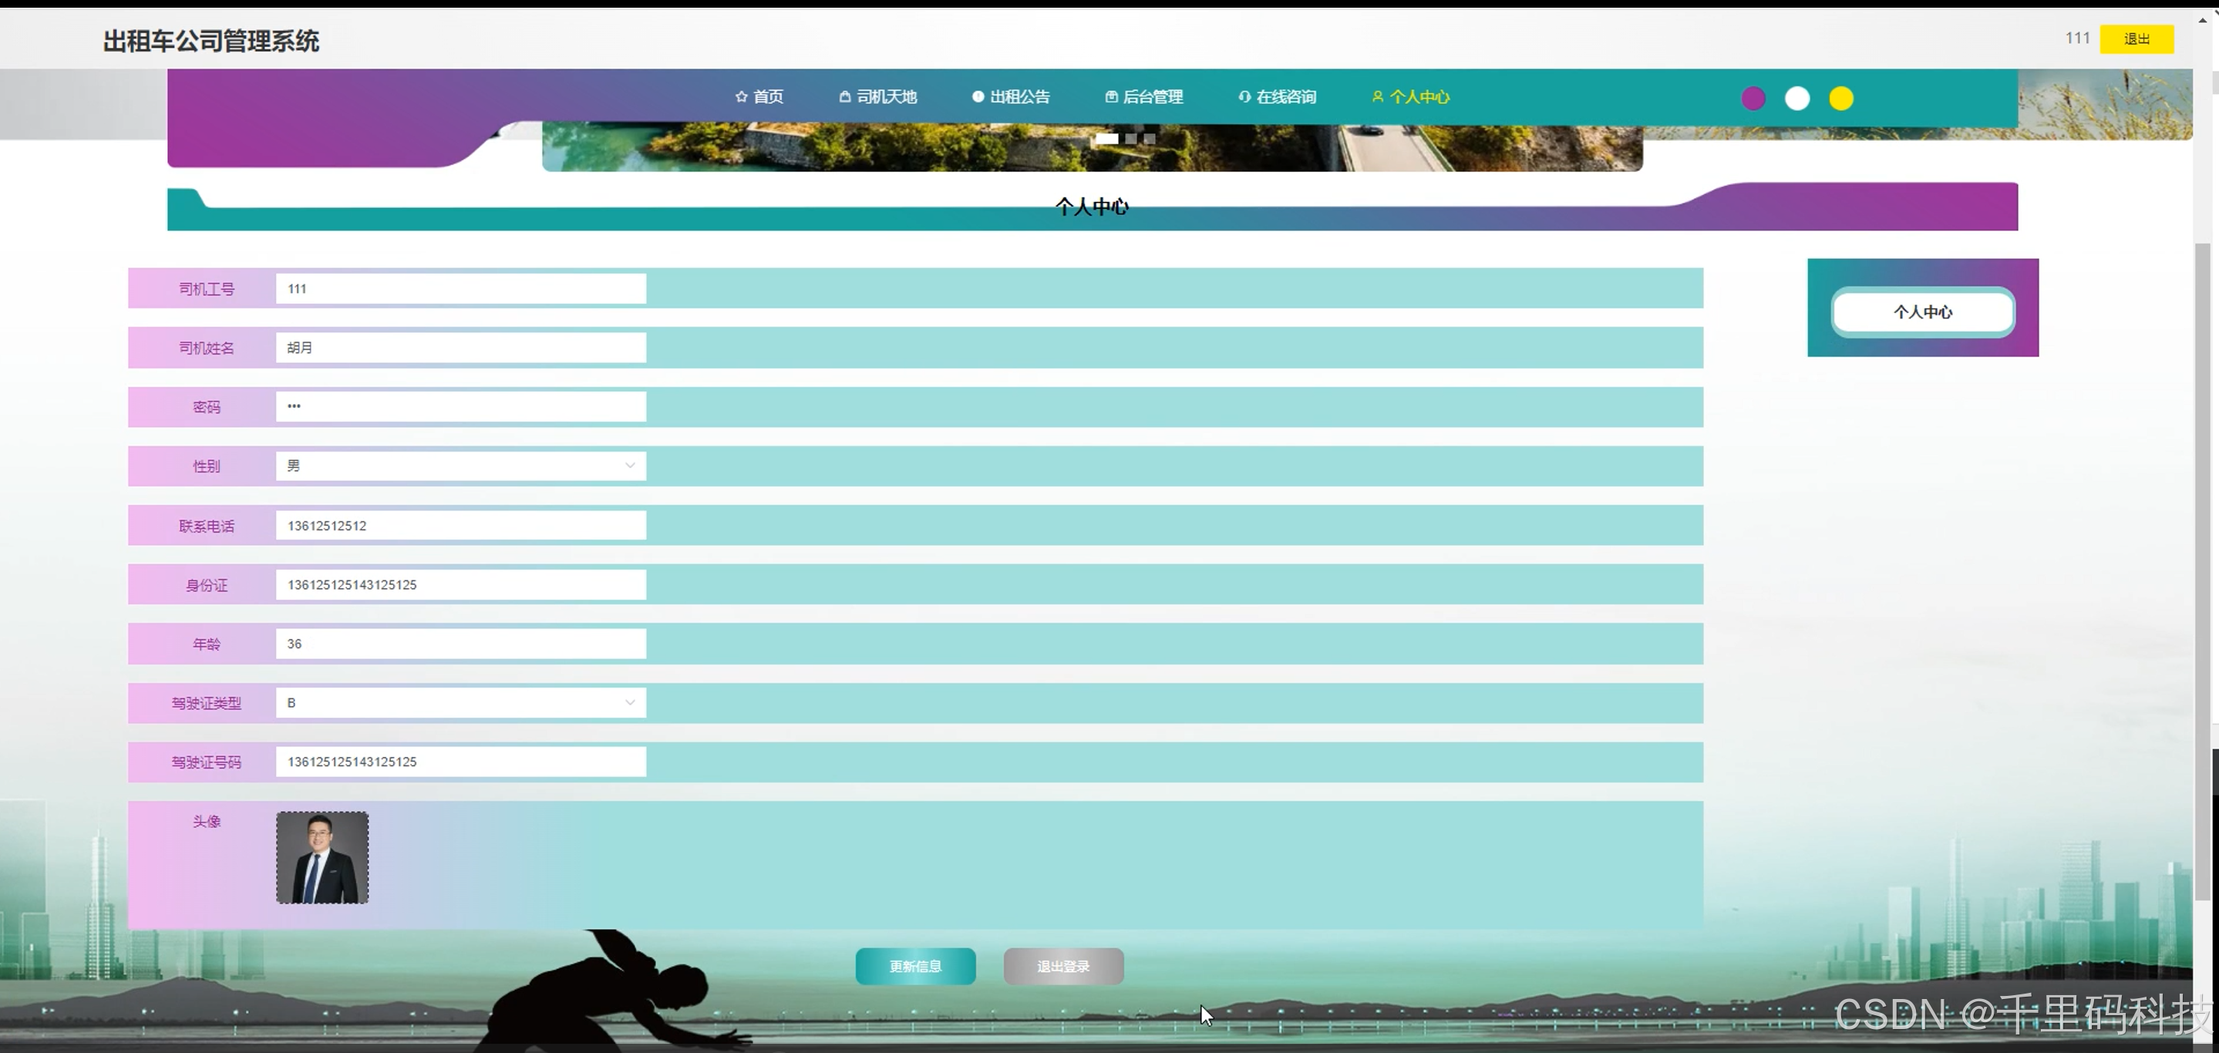The height and width of the screenshot is (1053, 2219).
Task: Click the 头像 avatar photo thumbnail
Action: 322,857
